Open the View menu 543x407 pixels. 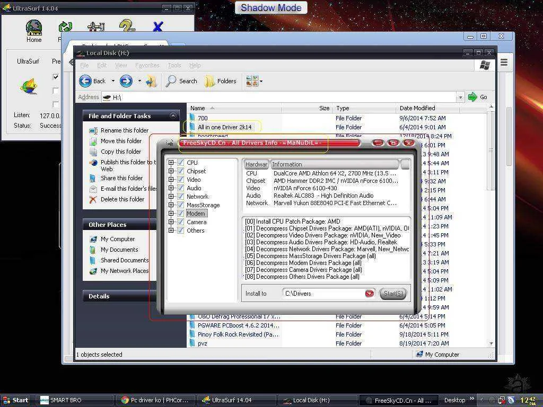(x=121, y=65)
